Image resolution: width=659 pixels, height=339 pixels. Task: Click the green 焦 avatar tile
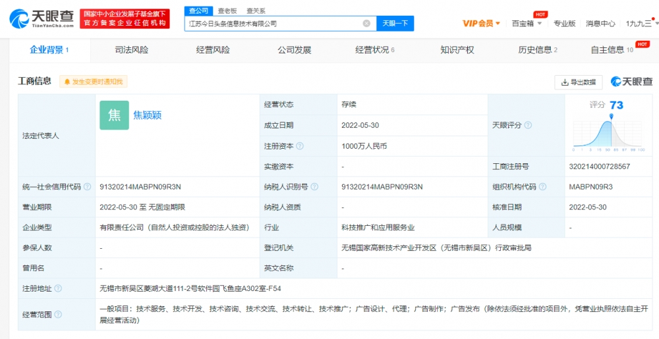point(114,115)
